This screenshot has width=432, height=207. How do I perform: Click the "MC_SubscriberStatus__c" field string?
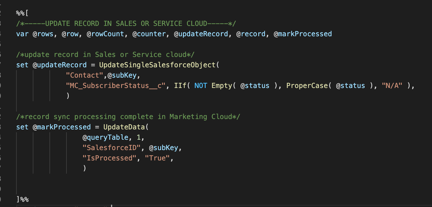[x=116, y=86]
